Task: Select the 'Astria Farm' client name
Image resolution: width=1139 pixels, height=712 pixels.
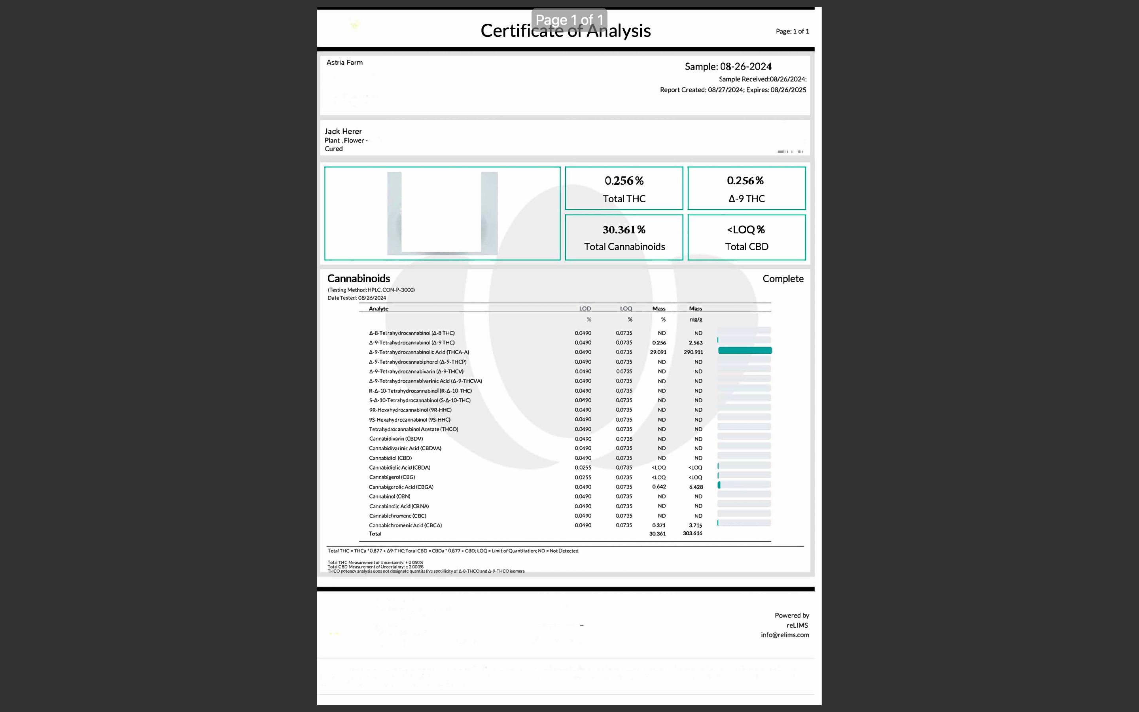Action: pyautogui.click(x=344, y=62)
